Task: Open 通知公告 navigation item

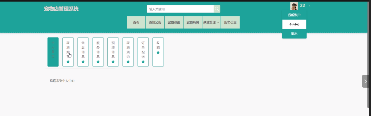Action: tap(155, 22)
